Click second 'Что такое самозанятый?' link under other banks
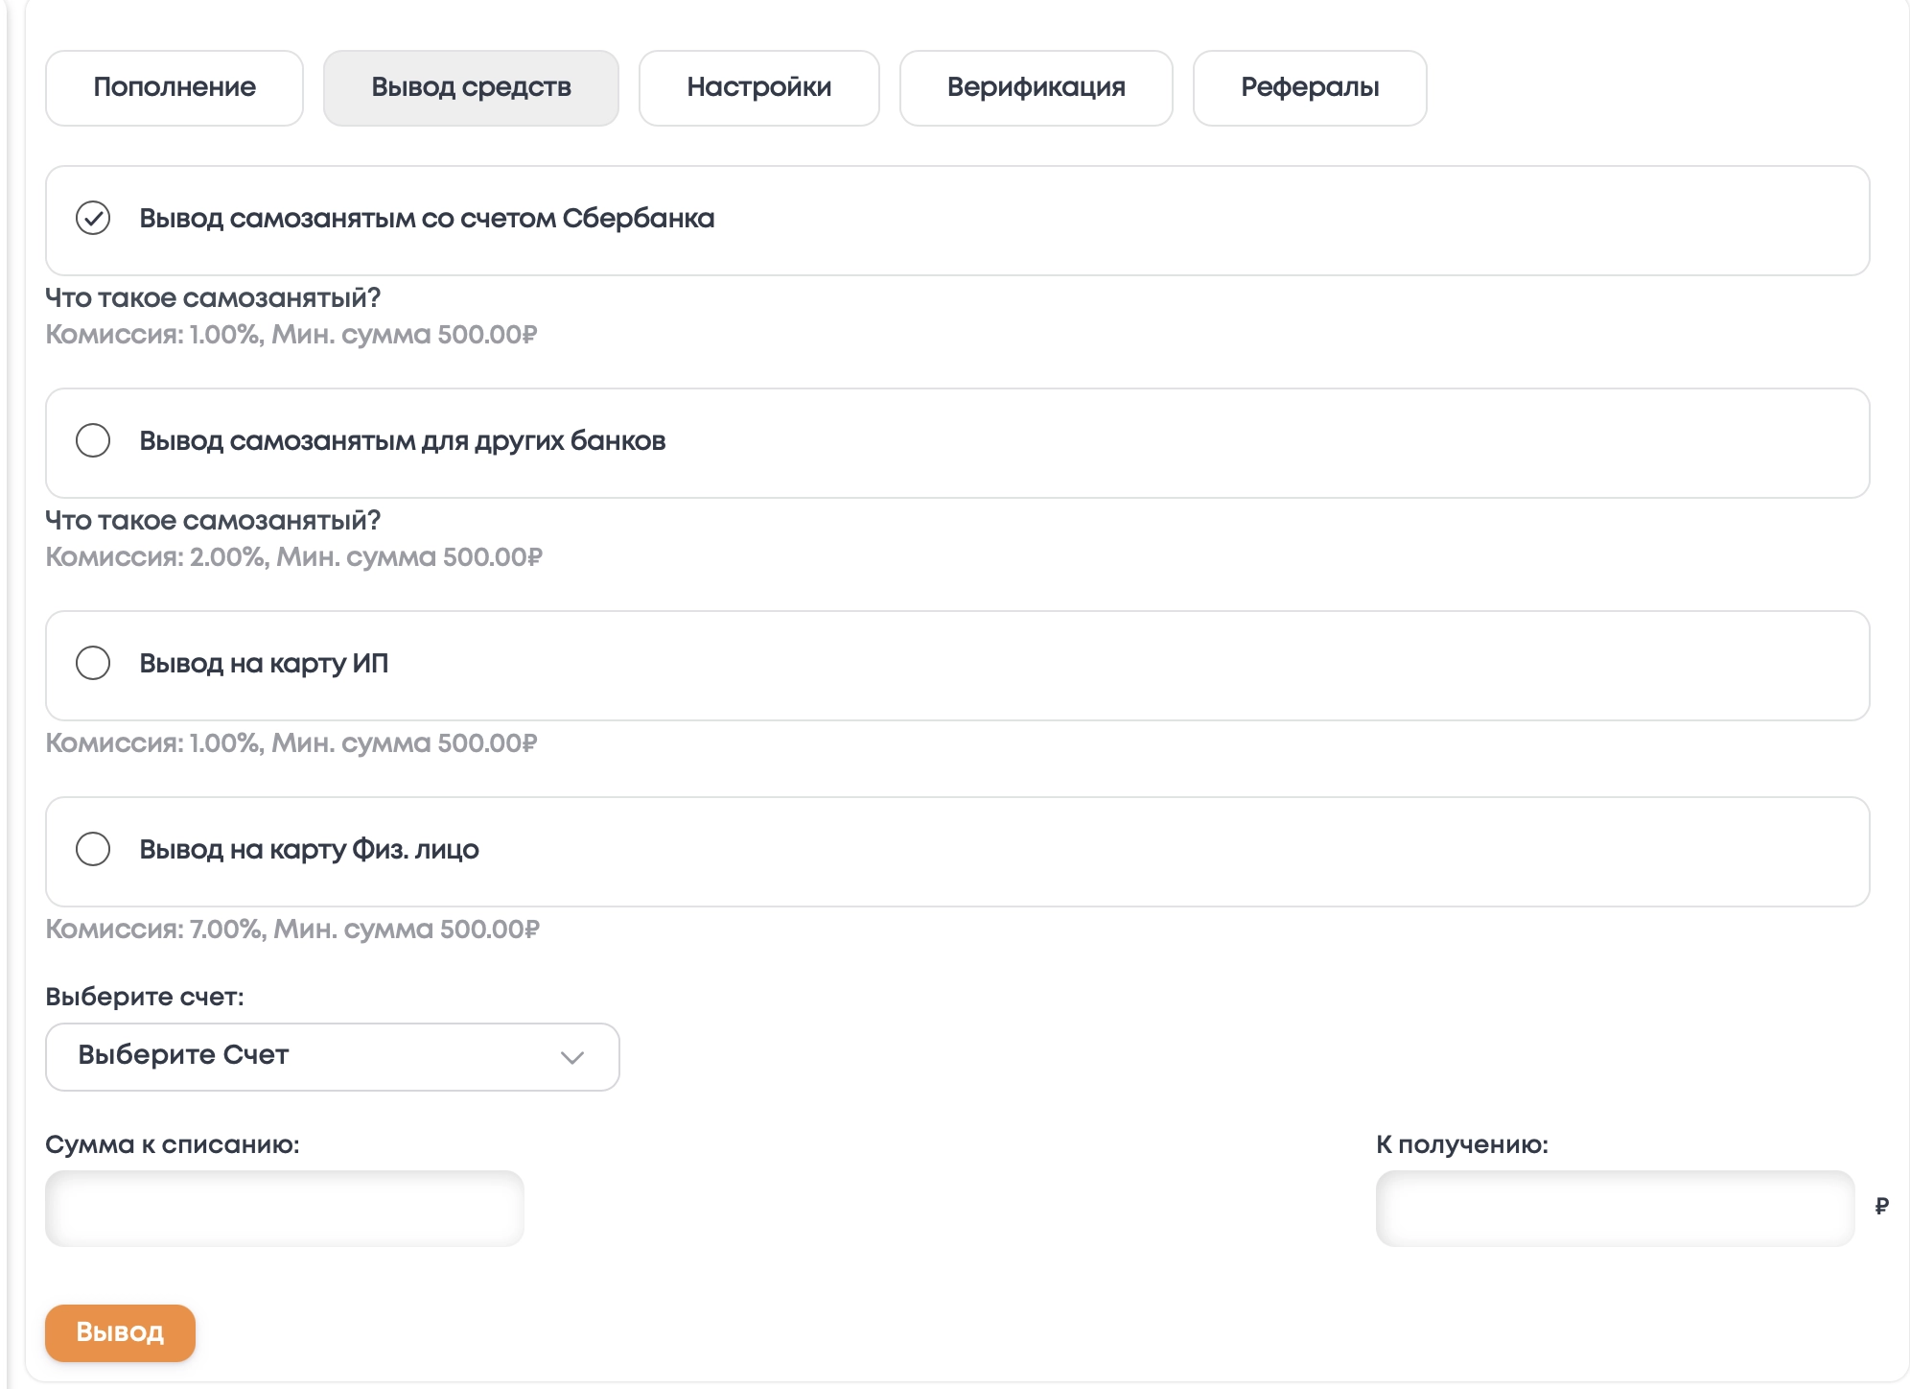This screenshot has width=1910, height=1389. pyautogui.click(x=213, y=521)
